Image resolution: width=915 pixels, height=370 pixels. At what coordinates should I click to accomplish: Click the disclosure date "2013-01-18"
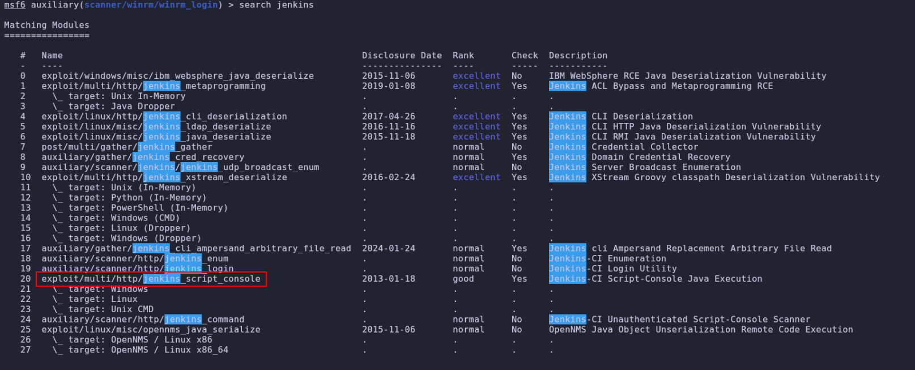click(x=389, y=279)
